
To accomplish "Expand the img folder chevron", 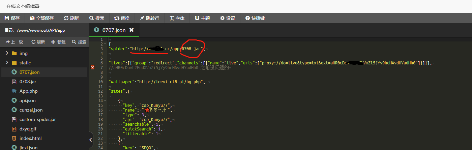I will (x=7, y=53).
